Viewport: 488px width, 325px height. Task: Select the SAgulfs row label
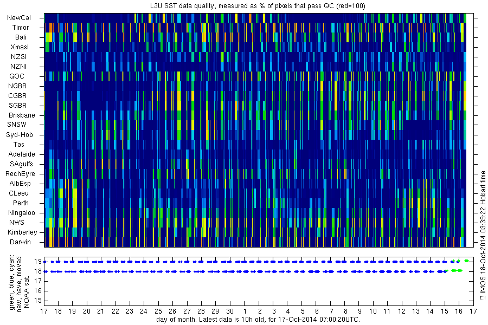[21, 164]
